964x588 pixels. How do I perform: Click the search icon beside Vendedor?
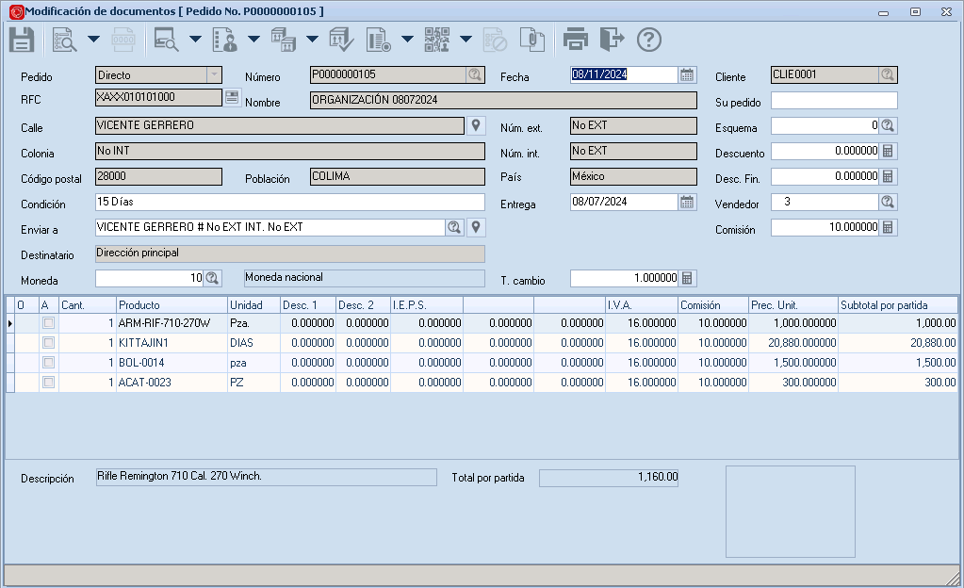(x=888, y=202)
